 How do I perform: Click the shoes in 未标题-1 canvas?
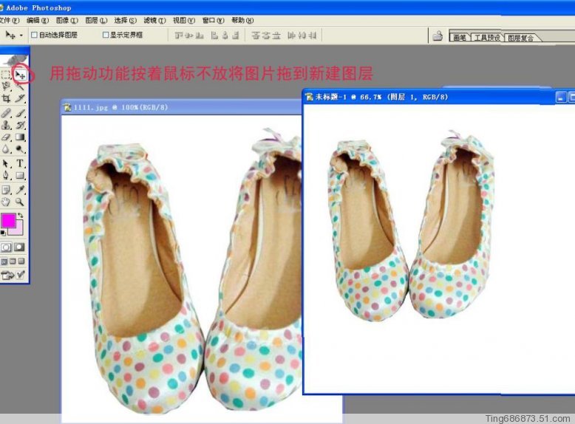click(411, 228)
